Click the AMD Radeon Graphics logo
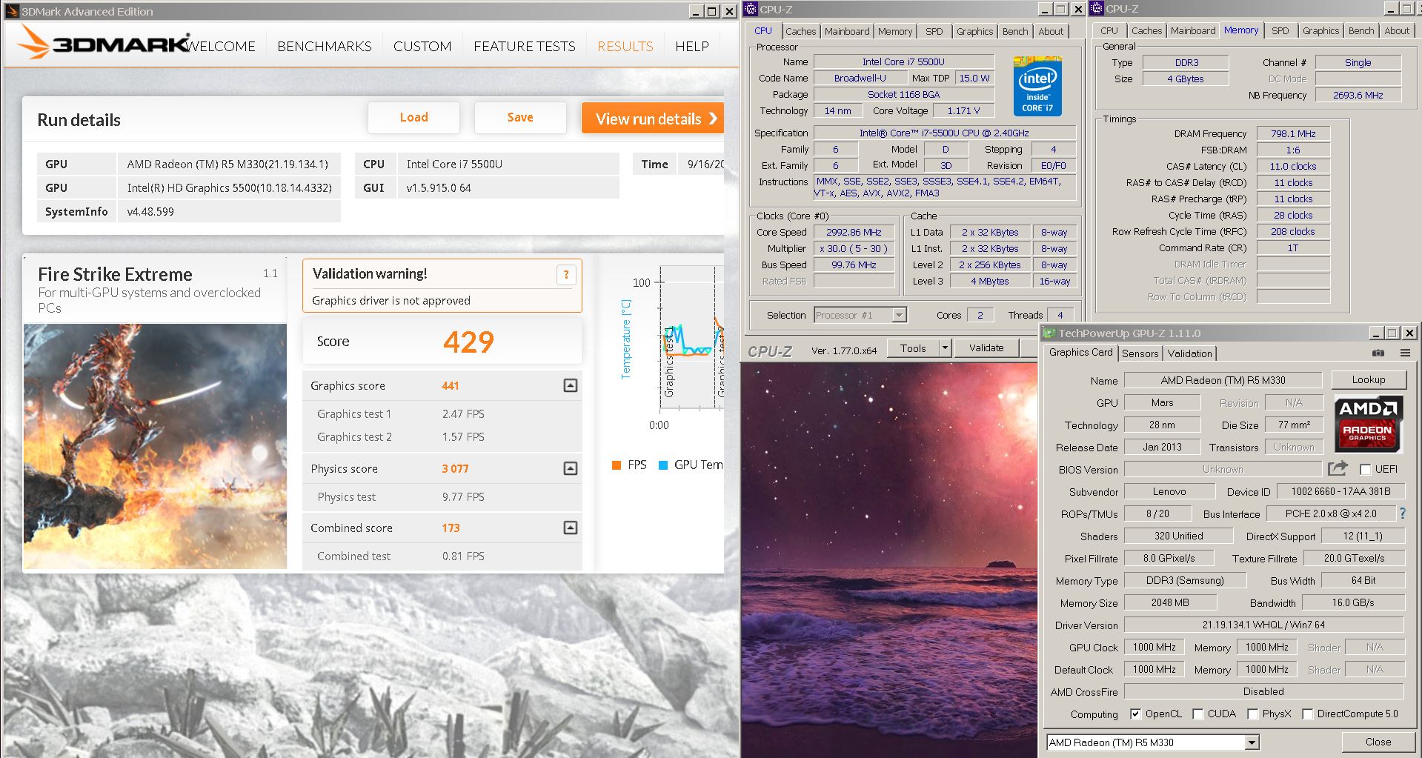Viewport: 1422px width, 758px height. pyautogui.click(x=1367, y=425)
